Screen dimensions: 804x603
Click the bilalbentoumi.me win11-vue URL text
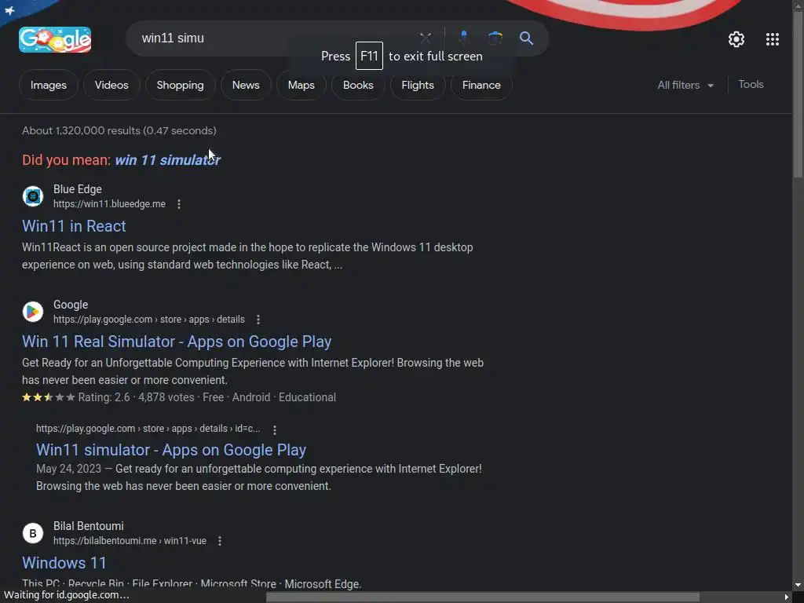coord(130,541)
